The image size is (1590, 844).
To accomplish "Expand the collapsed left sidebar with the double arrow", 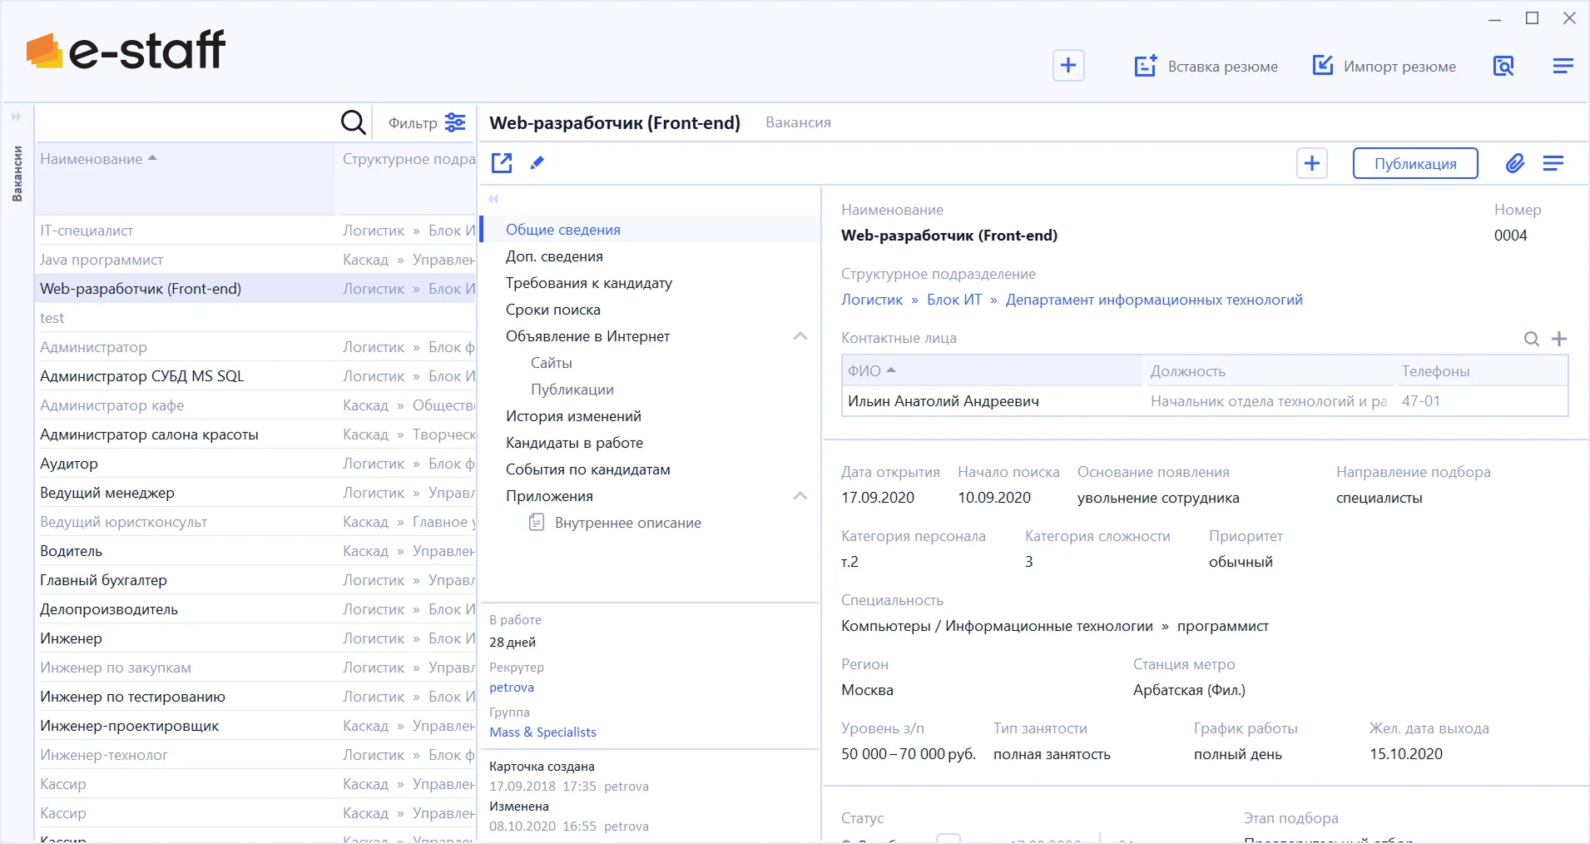I will click(16, 117).
